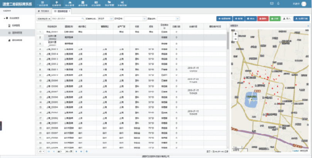Image resolution: width=312 pixels, height=158 pixels.
Task: Collapse the map panel using corner icon
Action: click(x=309, y=26)
